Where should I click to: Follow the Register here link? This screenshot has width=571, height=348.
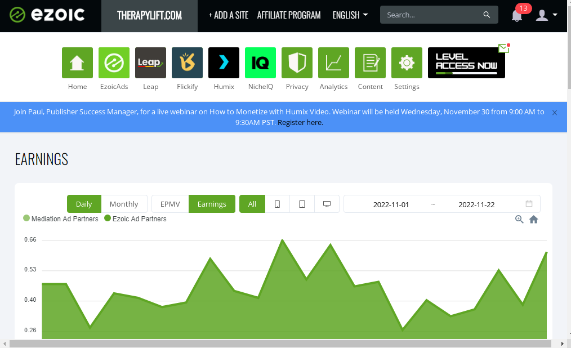[300, 123]
